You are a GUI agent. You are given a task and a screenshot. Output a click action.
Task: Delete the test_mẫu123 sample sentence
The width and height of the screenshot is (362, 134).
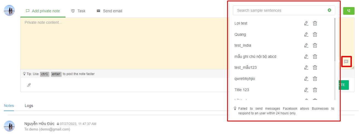tap(315, 67)
